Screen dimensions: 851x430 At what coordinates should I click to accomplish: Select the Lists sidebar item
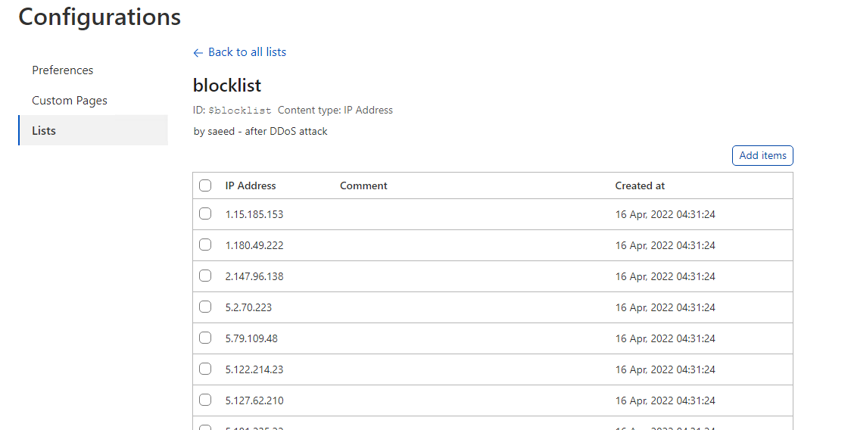tap(44, 131)
